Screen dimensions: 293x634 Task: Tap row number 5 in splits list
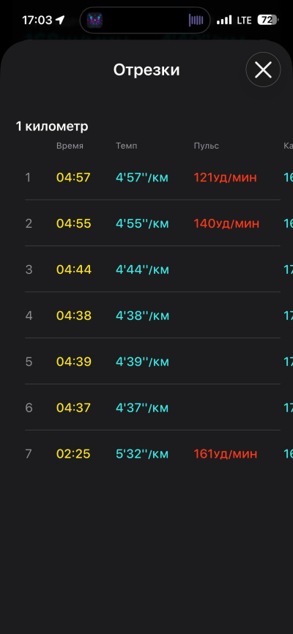point(29,362)
